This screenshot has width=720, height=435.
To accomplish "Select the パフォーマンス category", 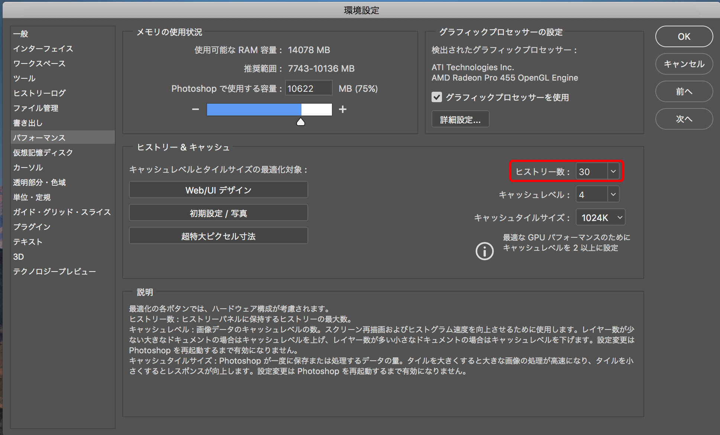I will pos(62,137).
